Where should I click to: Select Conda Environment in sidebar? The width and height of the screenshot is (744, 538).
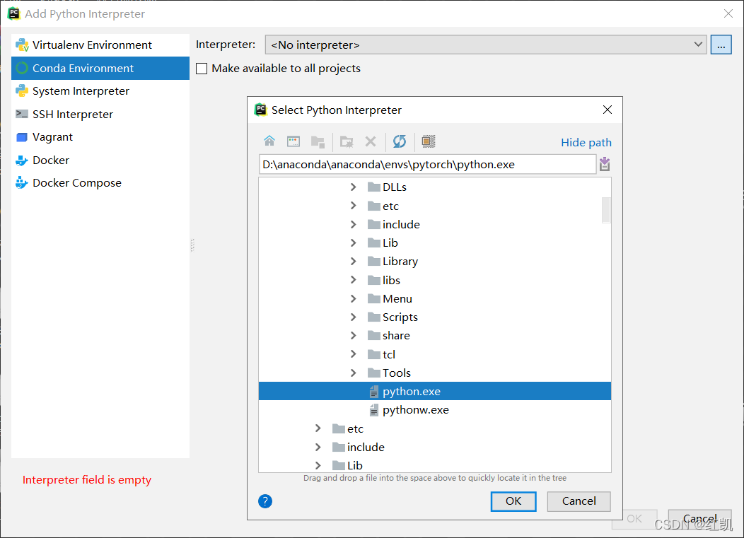[100, 69]
